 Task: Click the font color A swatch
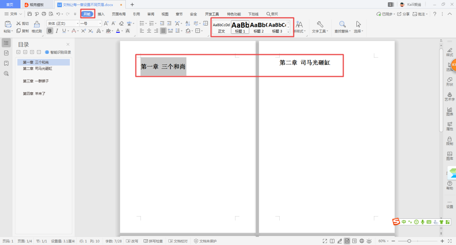118,31
